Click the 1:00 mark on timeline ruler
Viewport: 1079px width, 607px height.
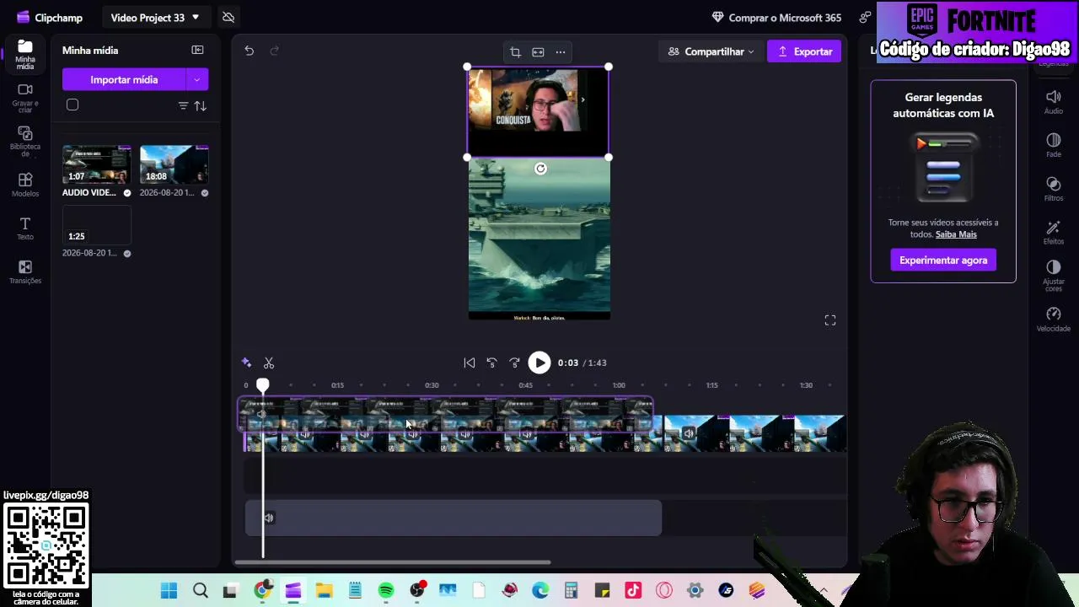(619, 385)
